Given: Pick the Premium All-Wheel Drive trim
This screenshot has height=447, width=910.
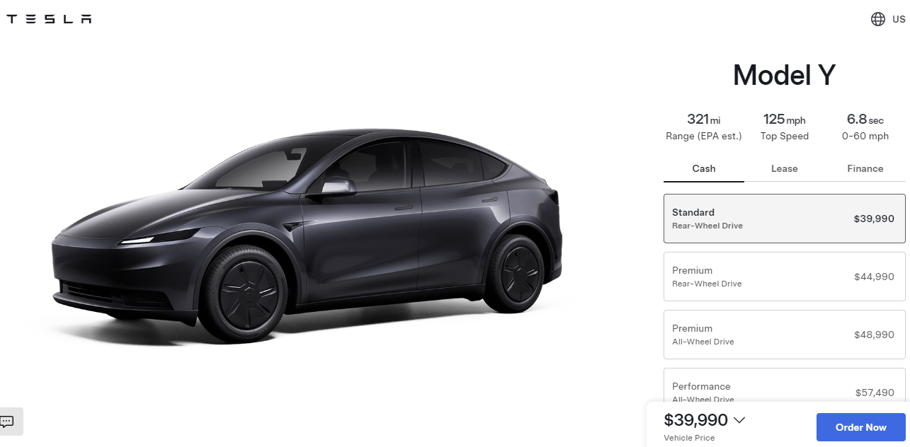Looking at the screenshot, I should pyautogui.click(x=785, y=335).
